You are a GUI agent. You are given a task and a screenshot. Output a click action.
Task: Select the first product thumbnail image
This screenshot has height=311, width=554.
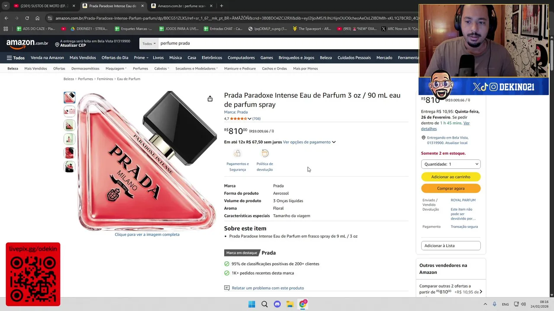click(x=69, y=98)
